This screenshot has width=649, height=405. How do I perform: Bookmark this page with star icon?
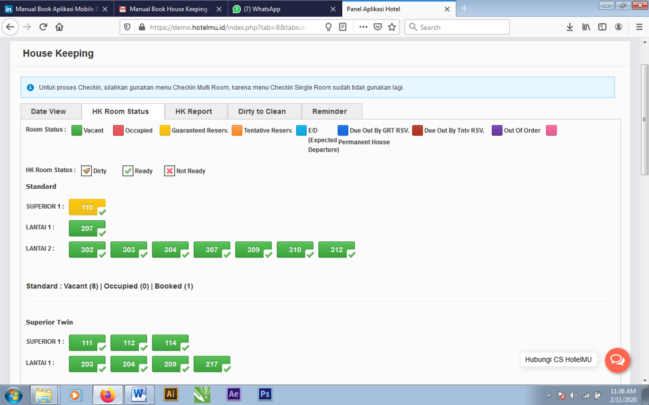pos(392,27)
